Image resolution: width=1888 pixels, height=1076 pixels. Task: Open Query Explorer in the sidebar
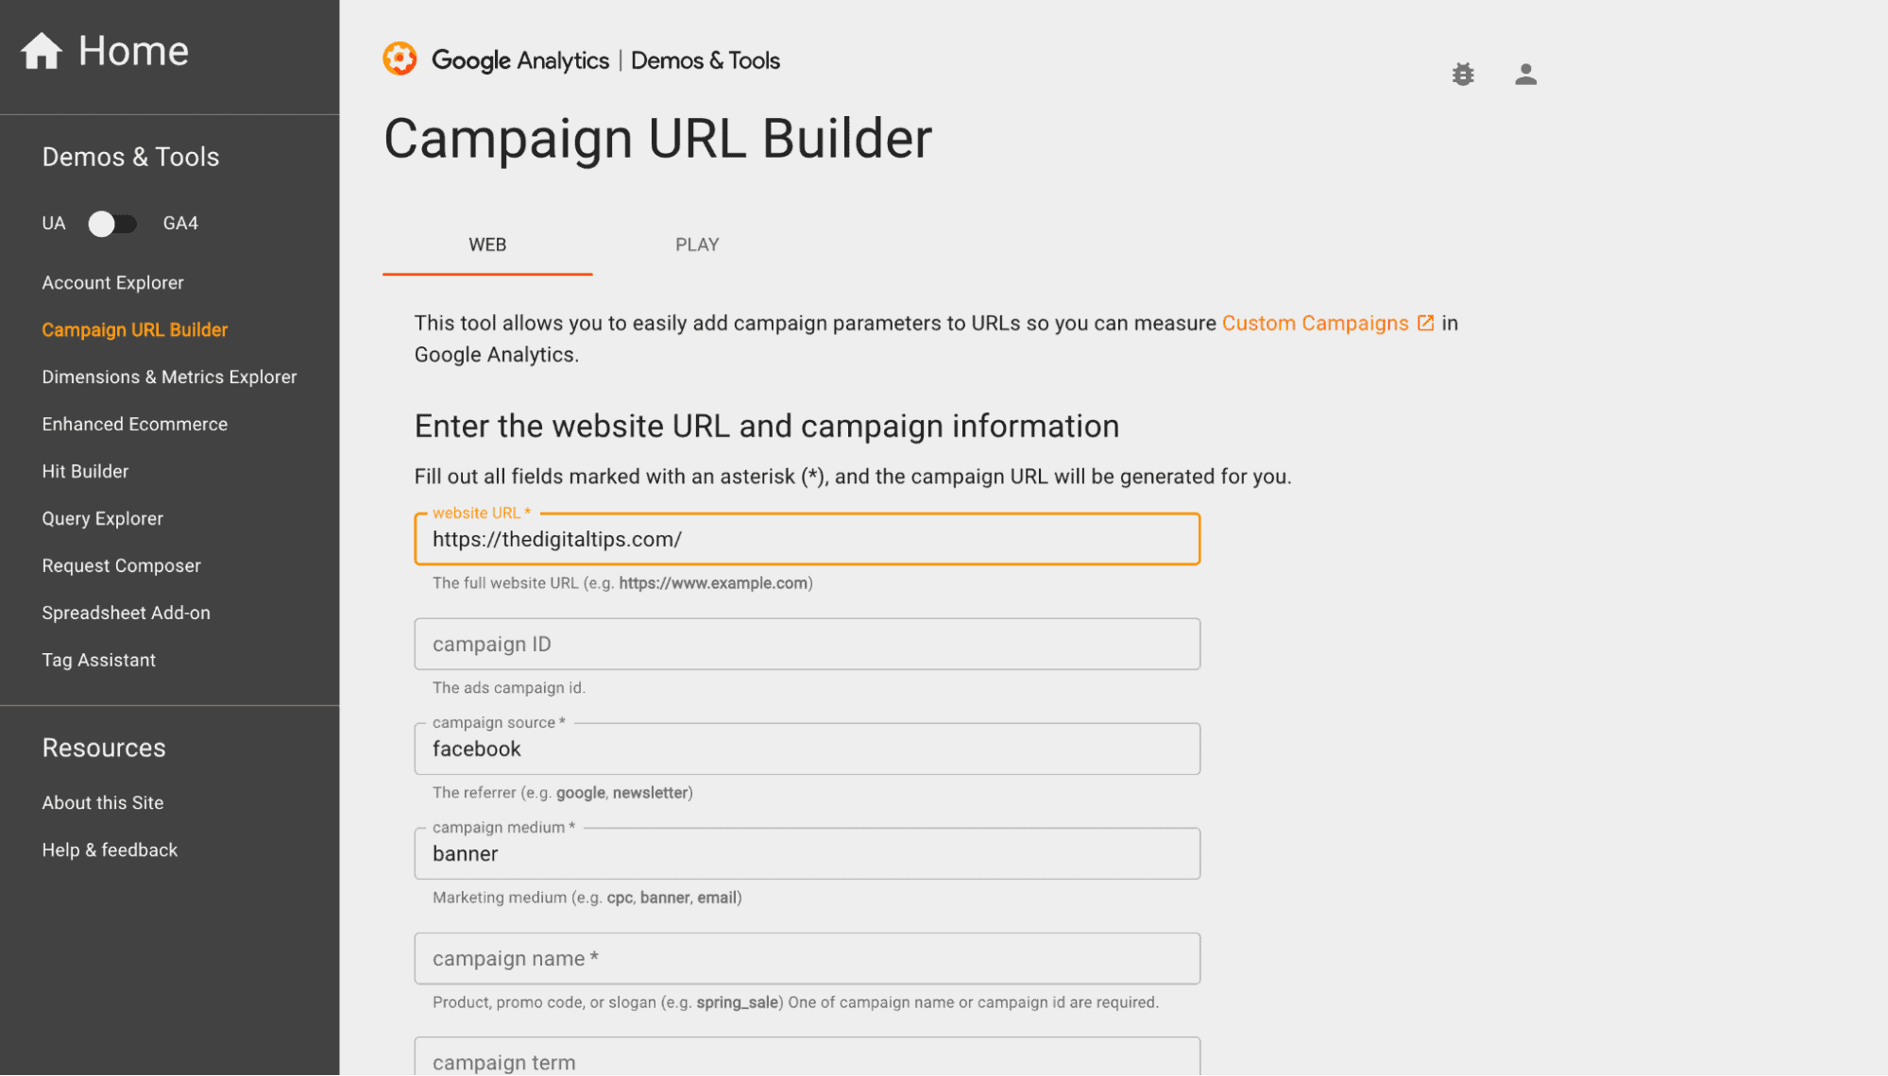coord(102,519)
